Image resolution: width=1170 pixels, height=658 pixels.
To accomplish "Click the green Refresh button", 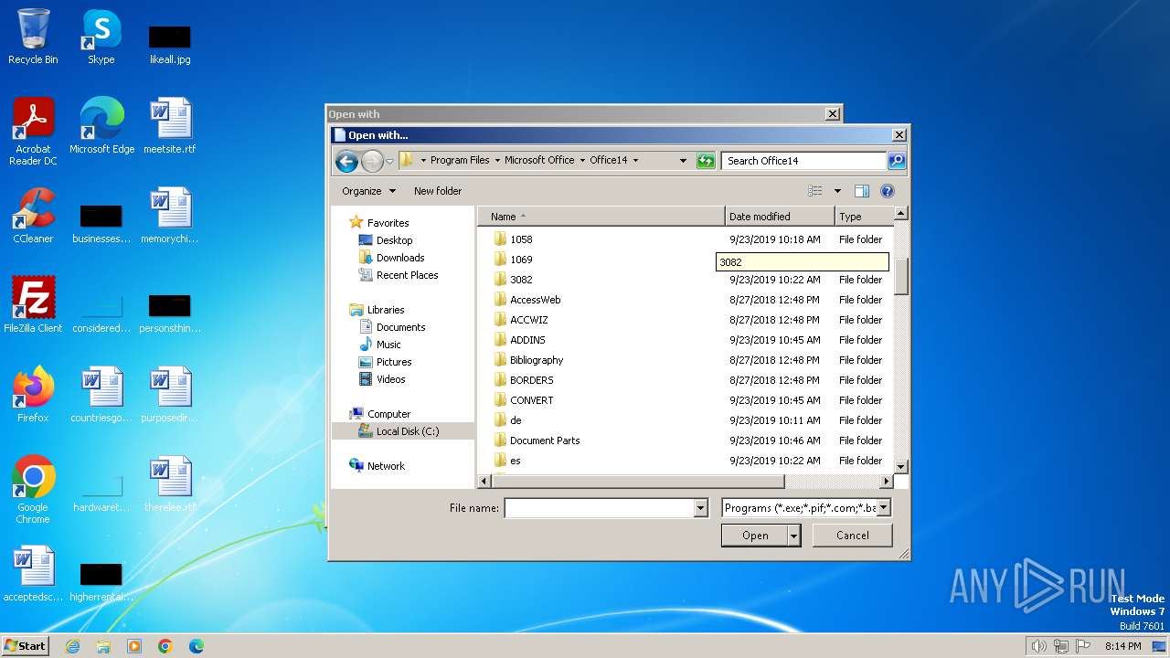I will (705, 161).
